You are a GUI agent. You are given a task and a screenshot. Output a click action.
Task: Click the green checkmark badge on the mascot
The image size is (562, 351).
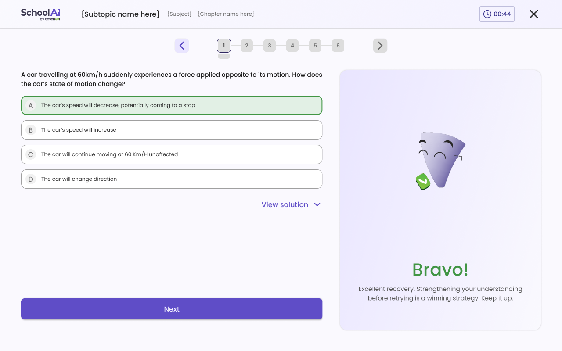point(423,181)
